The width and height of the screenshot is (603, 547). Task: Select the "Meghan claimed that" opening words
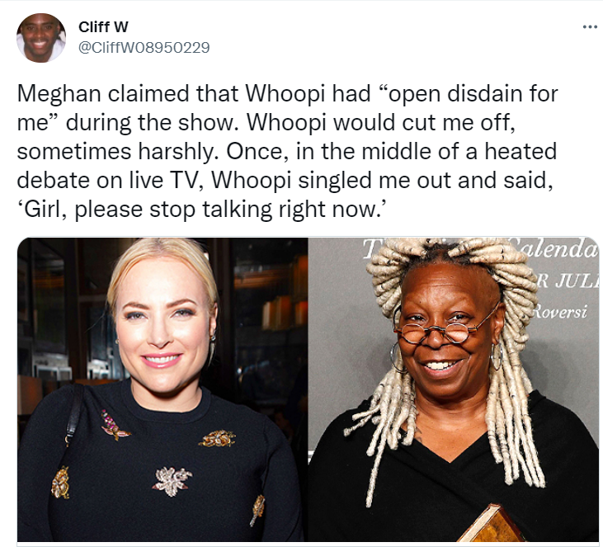pos(122,94)
